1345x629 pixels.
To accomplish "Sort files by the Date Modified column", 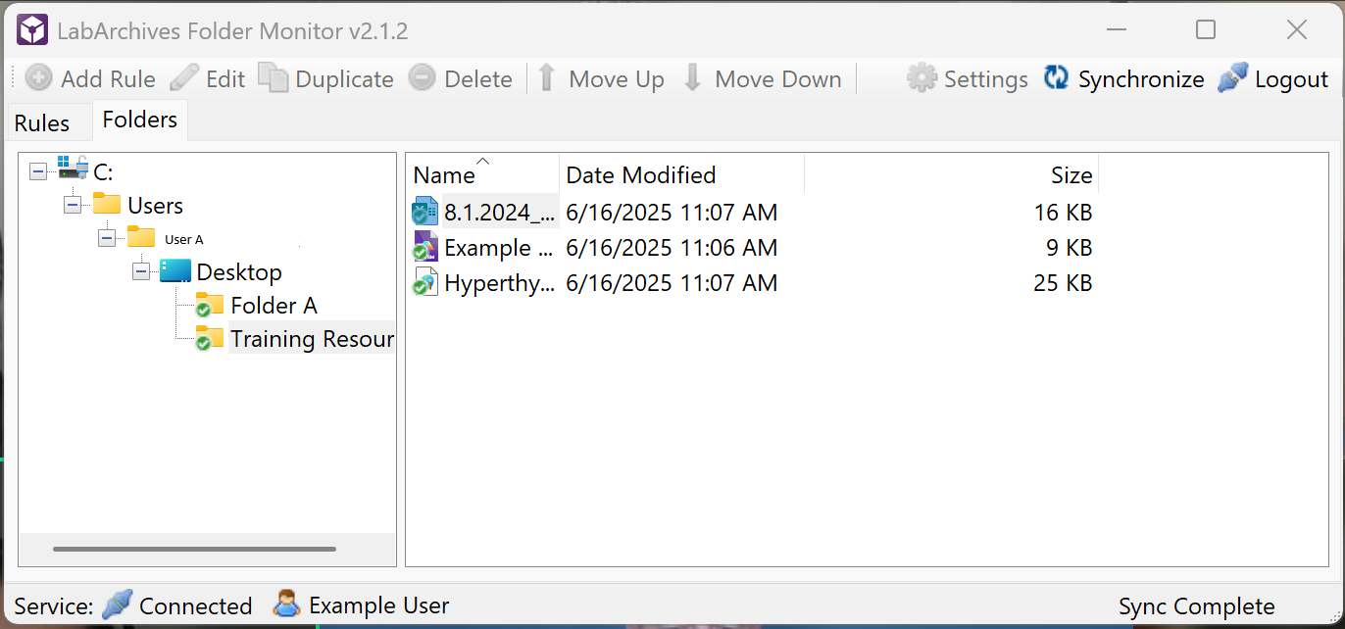I will 640,174.
